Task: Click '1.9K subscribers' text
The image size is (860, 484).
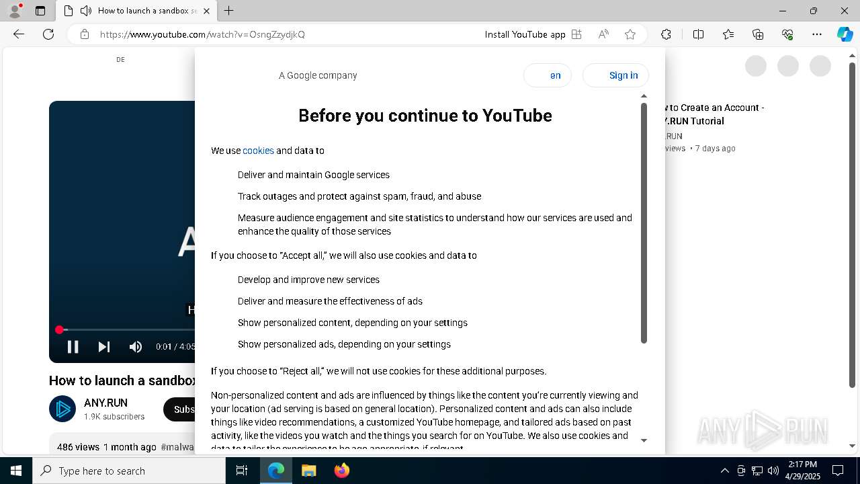Action: pyautogui.click(x=114, y=417)
